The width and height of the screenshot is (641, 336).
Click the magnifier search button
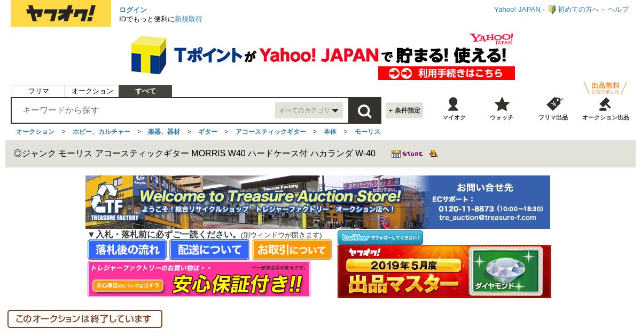365,111
